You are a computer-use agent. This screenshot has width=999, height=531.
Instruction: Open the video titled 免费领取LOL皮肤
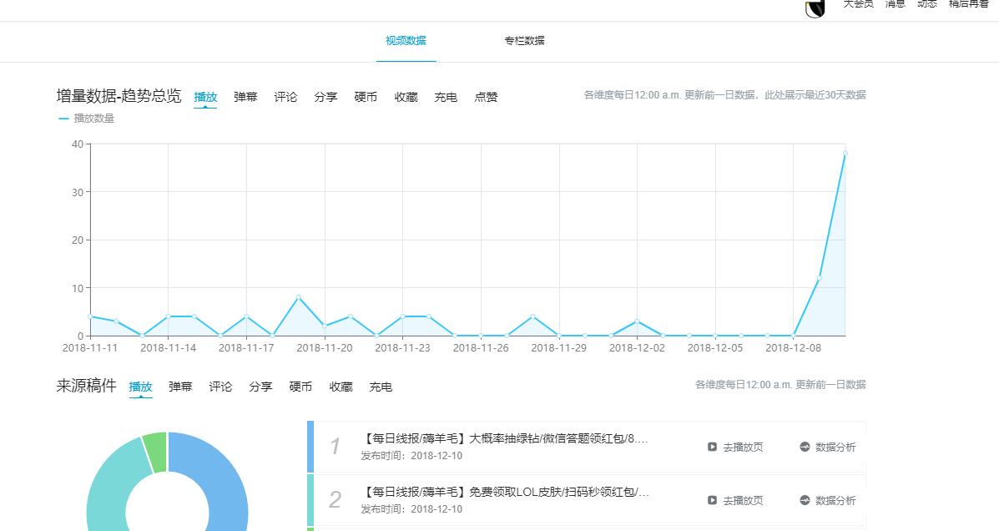pos(506,493)
